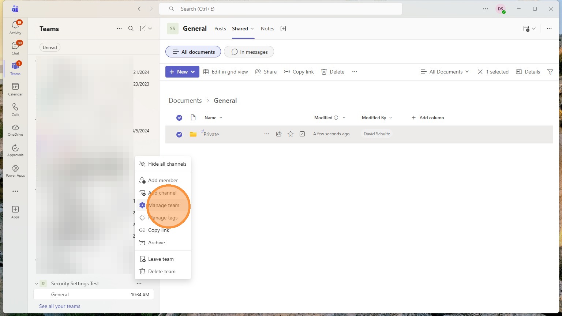The width and height of the screenshot is (562, 316).
Task: Click the back navigation arrow
Action: coord(139,9)
